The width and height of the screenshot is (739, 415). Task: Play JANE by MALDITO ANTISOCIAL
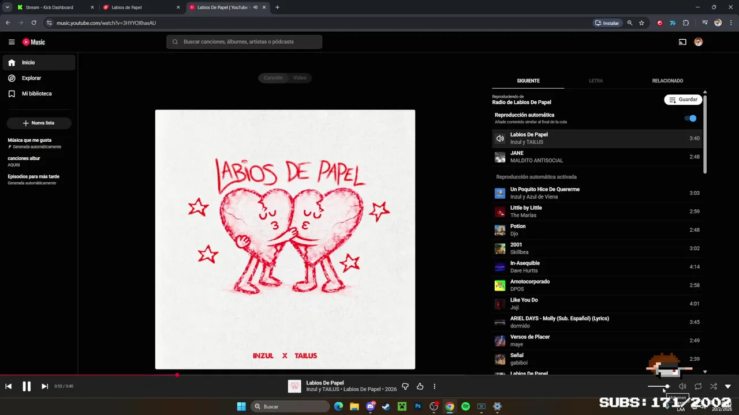(598, 157)
